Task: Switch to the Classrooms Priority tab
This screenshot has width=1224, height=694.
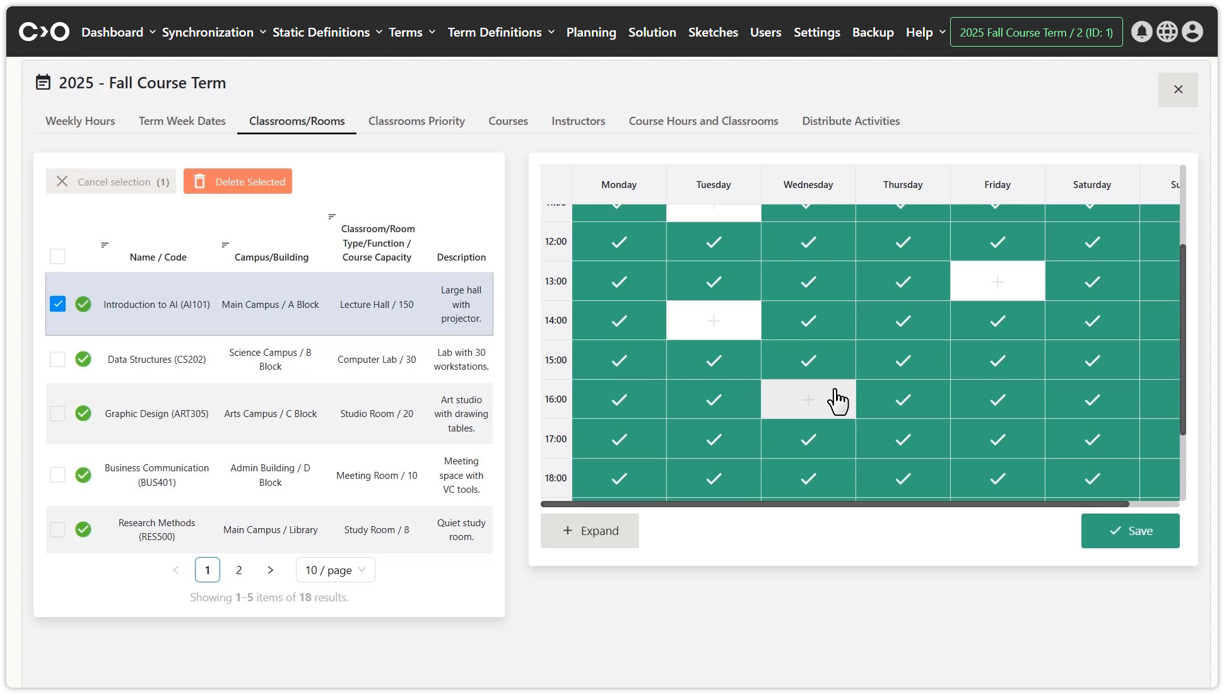Action: click(x=416, y=121)
